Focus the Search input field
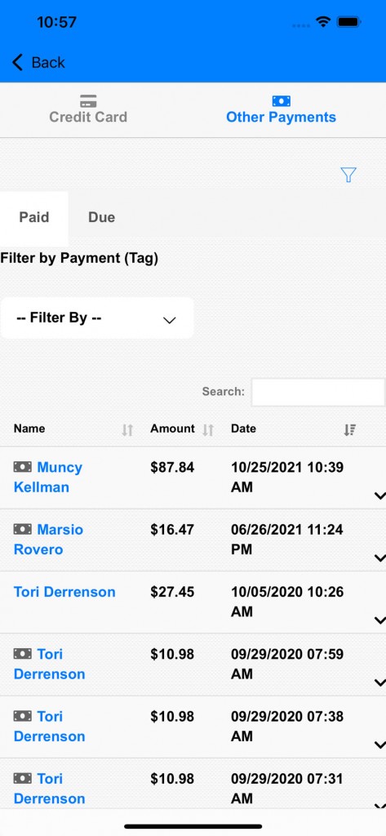The height and width of the screenshot is (836, 386). click(318, 393)
